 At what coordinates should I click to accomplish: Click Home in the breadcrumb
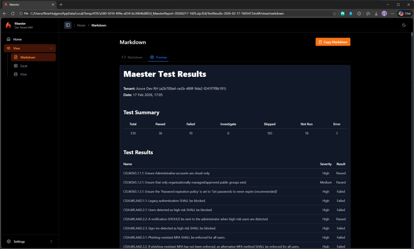click(x=81, y=25)
